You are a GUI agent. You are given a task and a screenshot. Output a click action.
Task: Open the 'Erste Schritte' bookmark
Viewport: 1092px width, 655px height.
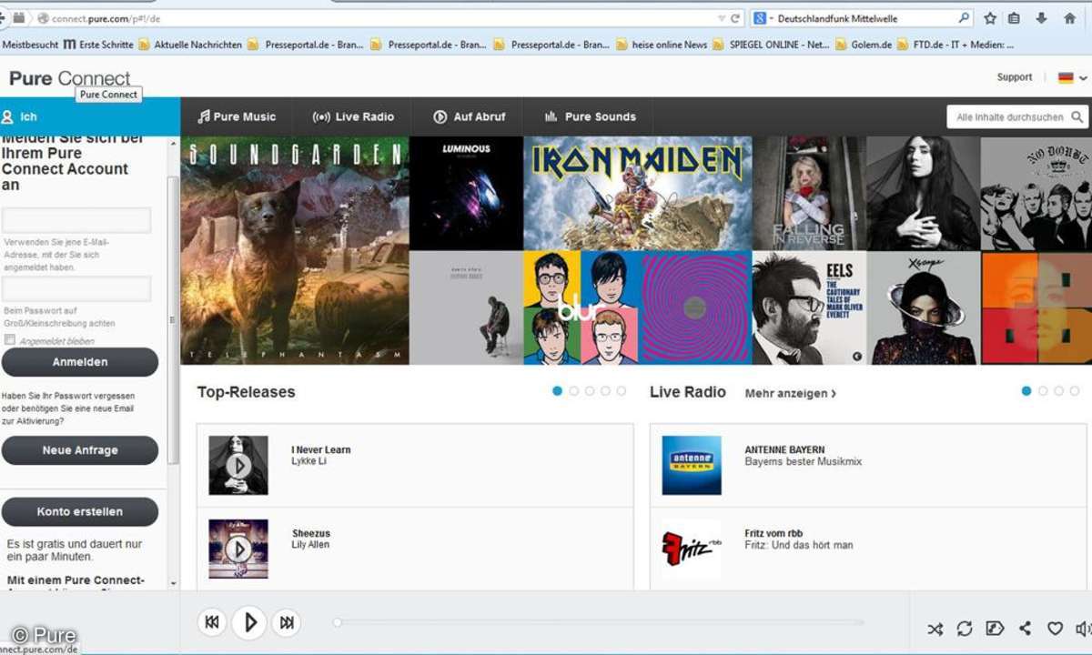coord(98,45)
